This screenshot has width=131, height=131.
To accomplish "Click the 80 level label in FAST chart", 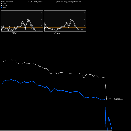I will (42, 13).
